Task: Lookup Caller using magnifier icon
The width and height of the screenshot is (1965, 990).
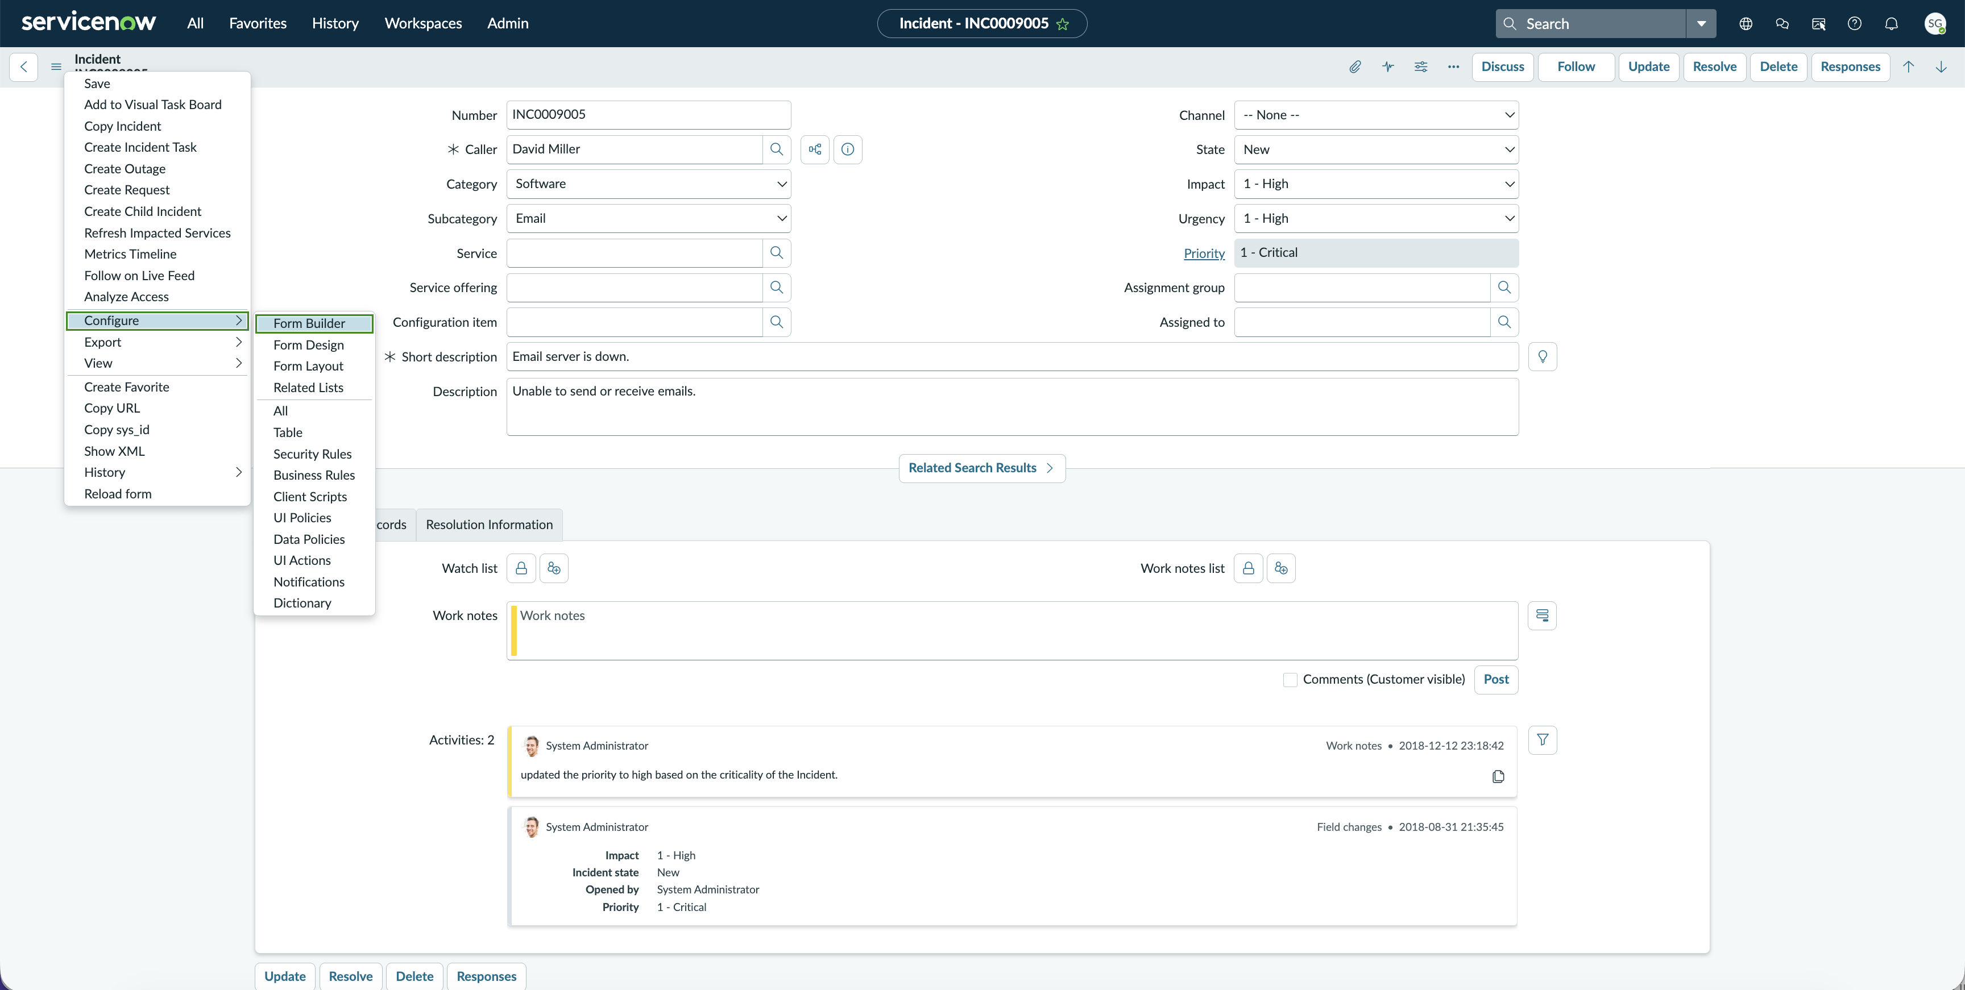Action: click(x=777, y=149)
